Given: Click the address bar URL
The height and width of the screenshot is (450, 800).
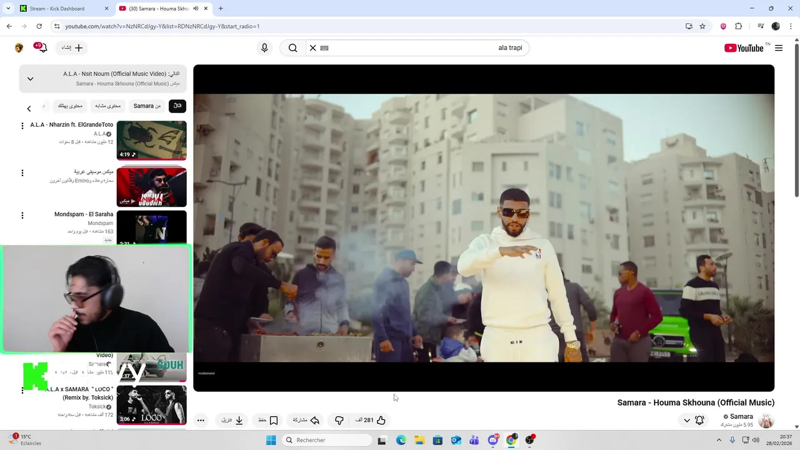Looking at the screenshot, I should point(162,26).
